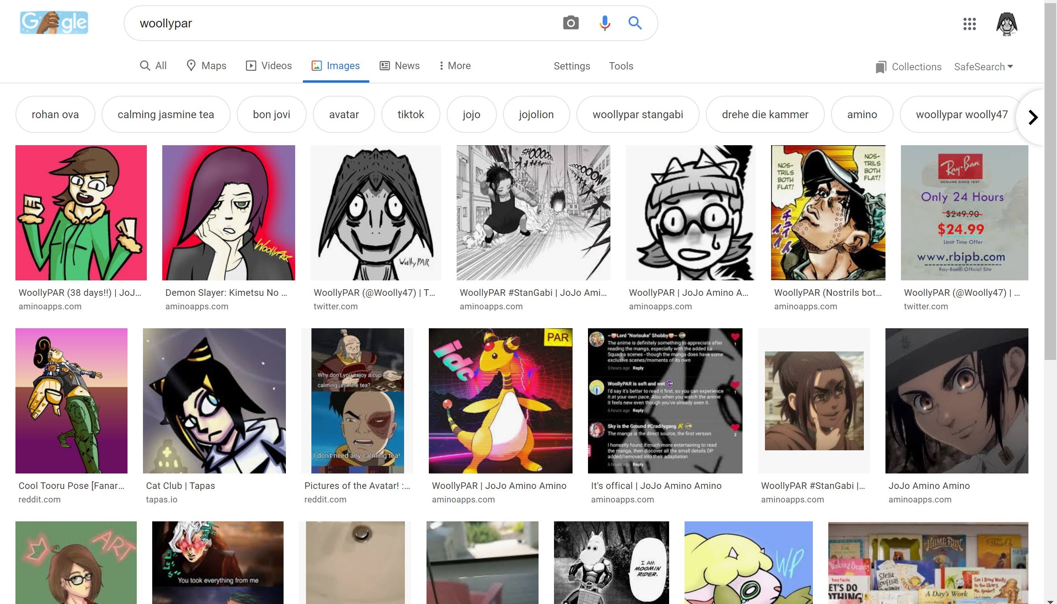Select the "woollypar stangabi" chip
1057x604 pixels.
(x=637, y=114)
